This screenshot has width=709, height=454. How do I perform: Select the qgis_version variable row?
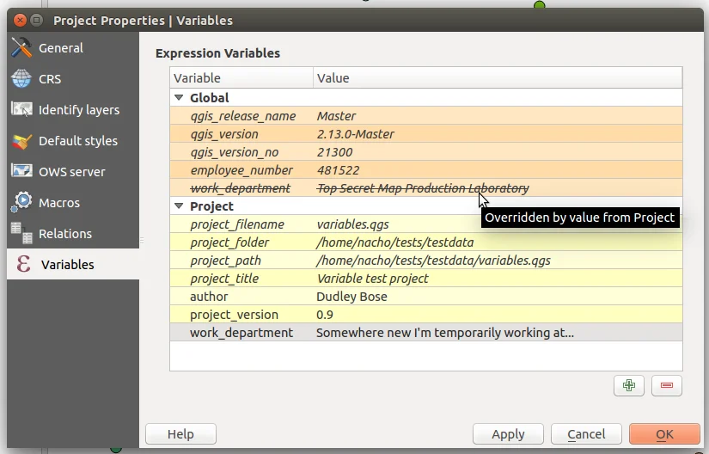click(x=426, y=134)
